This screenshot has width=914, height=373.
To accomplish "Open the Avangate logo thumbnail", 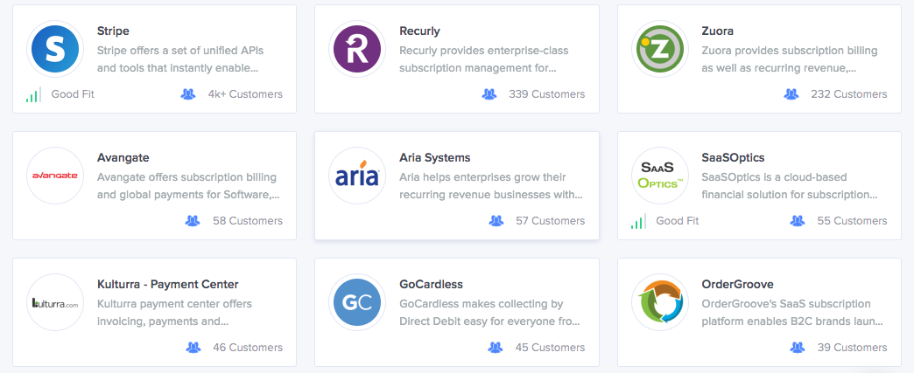I will [55, 176].
